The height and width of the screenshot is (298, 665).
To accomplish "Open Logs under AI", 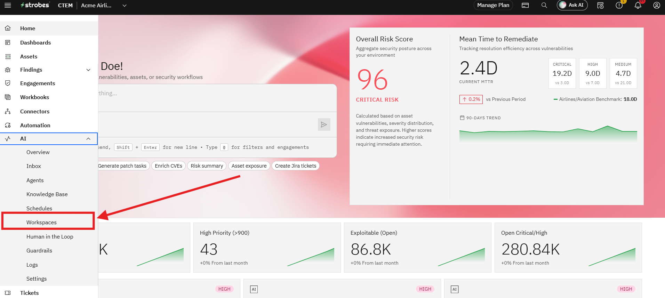I will point(49,265).
